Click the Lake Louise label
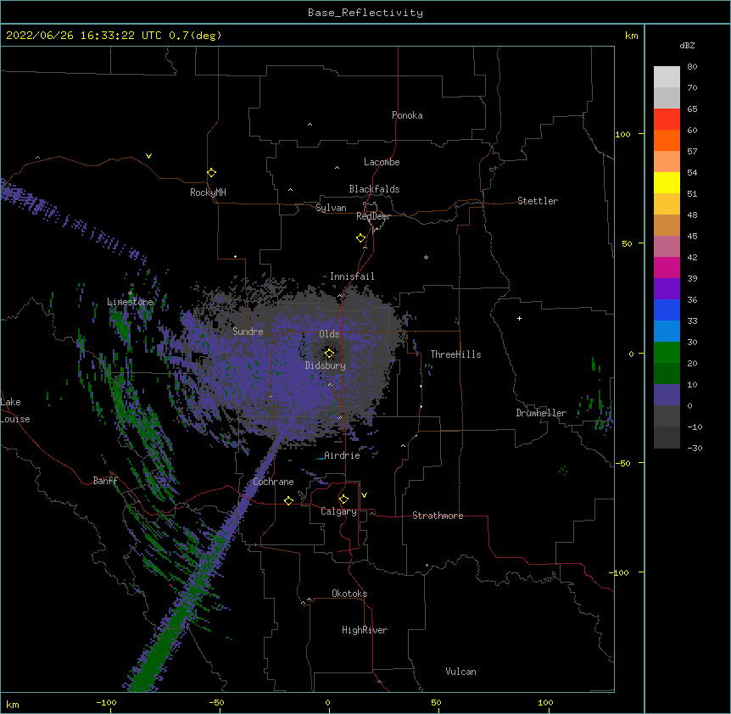This screenshot has height=714, width=731. [15, 410]
